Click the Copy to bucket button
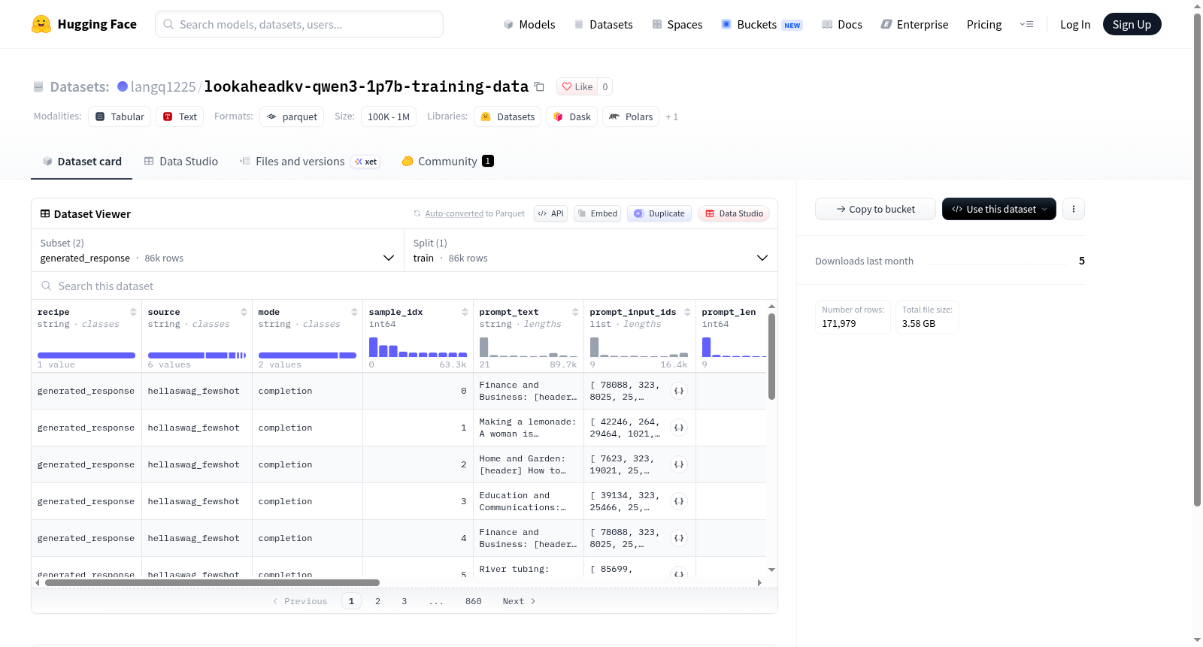Image resolution: width=1203 pixels, height=647 pixels. [875, 209]
